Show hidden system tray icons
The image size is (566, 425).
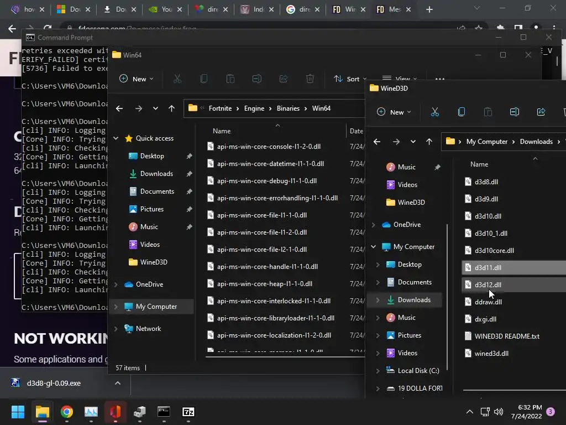(x=470, y=412)
